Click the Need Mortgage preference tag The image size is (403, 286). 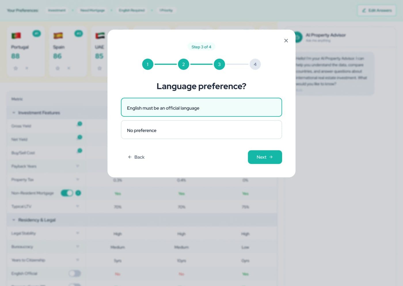coord(92,10)
